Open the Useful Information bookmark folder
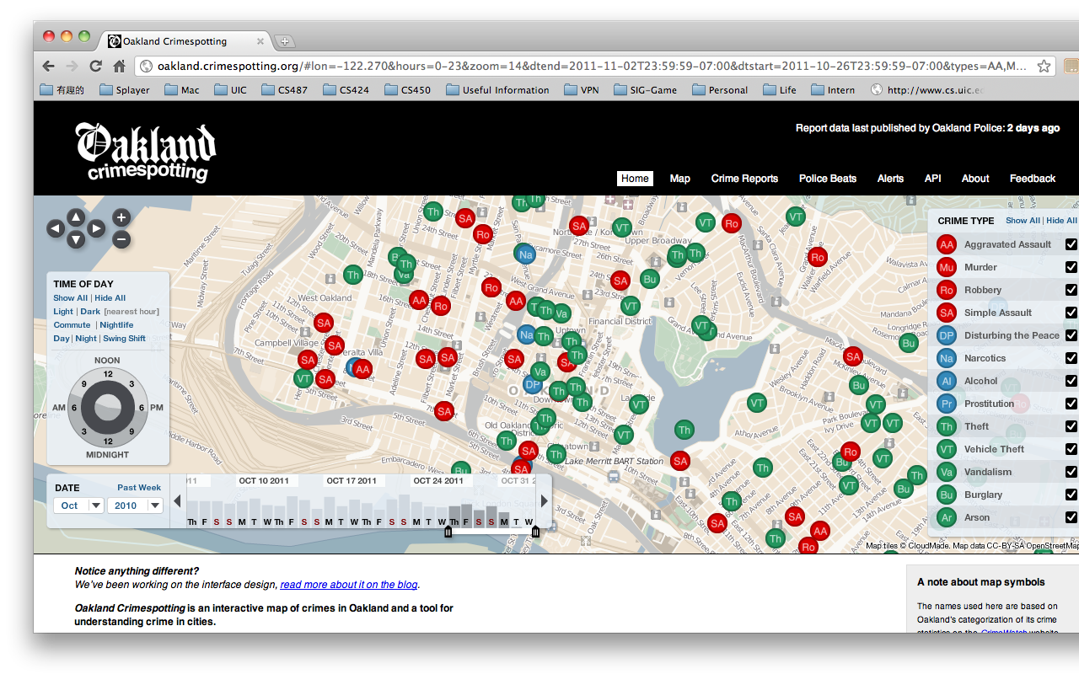The height and width of the screenshot is (674, 1079). (x=497, y=90)
